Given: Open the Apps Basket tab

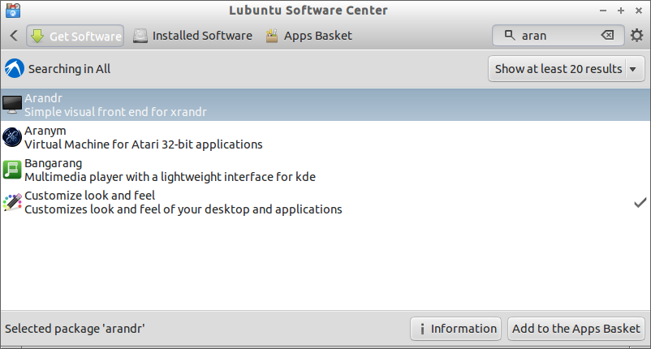Looking at the screenshot, I should (x=309, y=36).
